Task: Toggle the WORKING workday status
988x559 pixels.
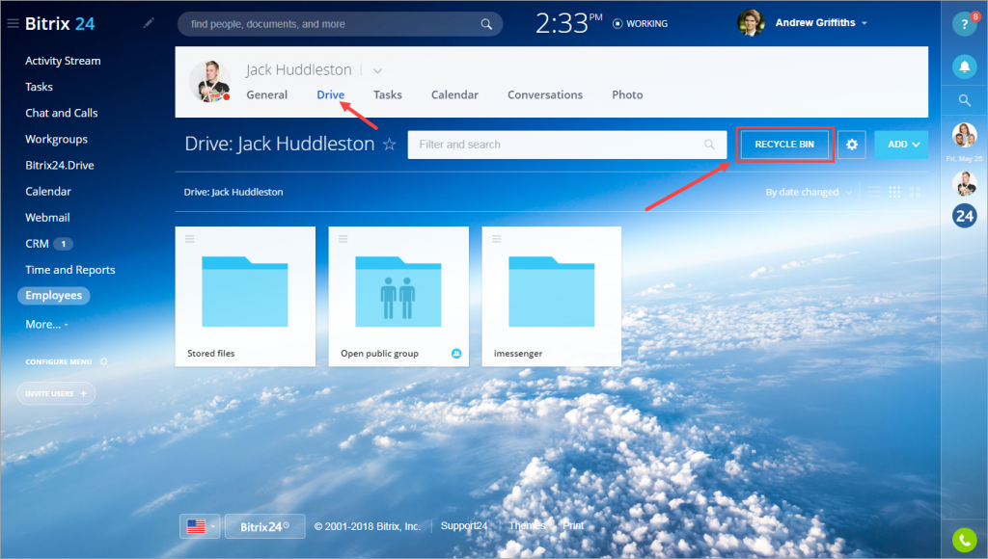Action: tap(641, 23)
